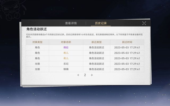Click the 对象名称 column header
Screen dimensions: 170x106
pyautogui.click(x=66, y=42)
